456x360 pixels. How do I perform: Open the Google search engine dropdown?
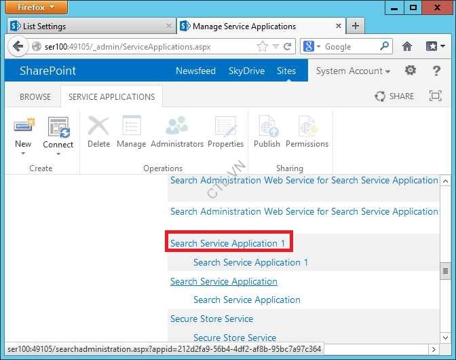311,47
